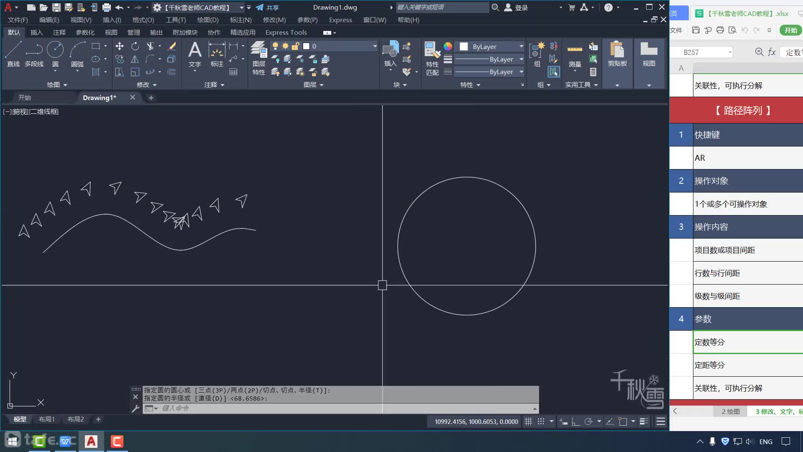
Task: Toggle object snap square icon in status bar
Action: pyautogui.click(x=623, y=421)
